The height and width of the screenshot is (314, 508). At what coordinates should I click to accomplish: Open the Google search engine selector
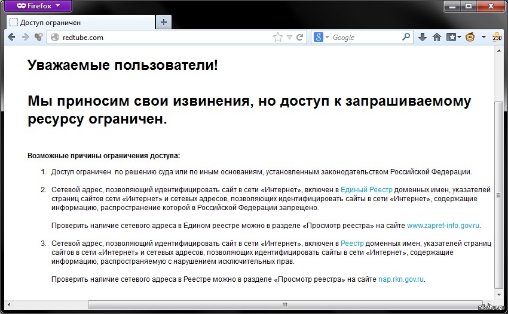point(322,37)
